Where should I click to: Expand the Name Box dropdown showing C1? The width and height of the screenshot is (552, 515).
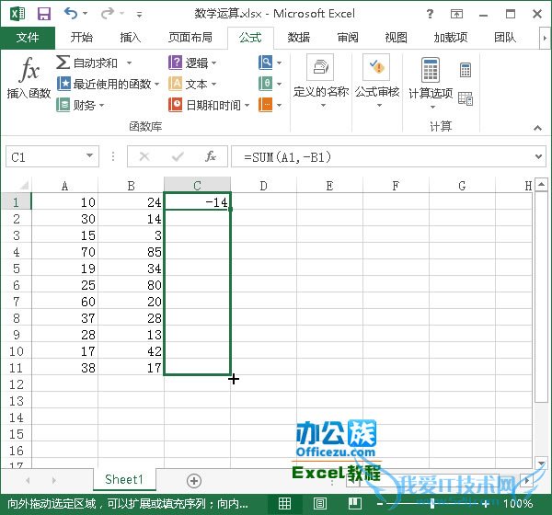(90, 157)
